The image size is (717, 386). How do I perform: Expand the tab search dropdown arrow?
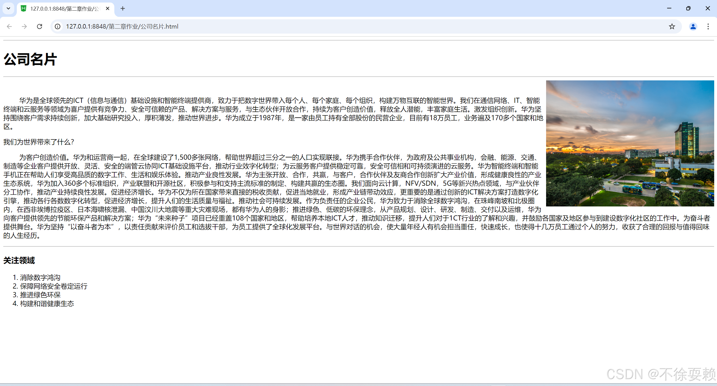pos(8,8)
